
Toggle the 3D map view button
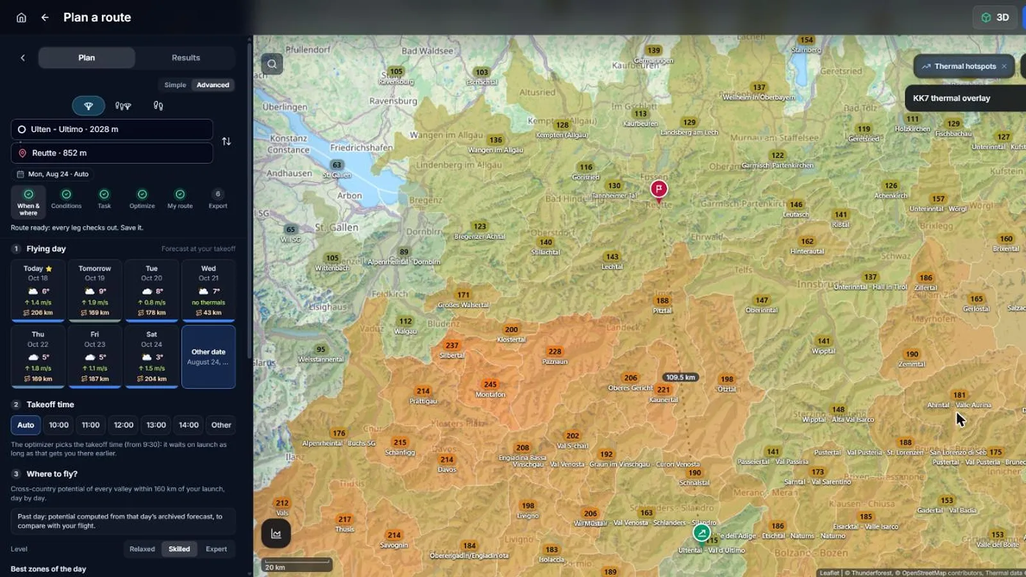tap(995, 17)
